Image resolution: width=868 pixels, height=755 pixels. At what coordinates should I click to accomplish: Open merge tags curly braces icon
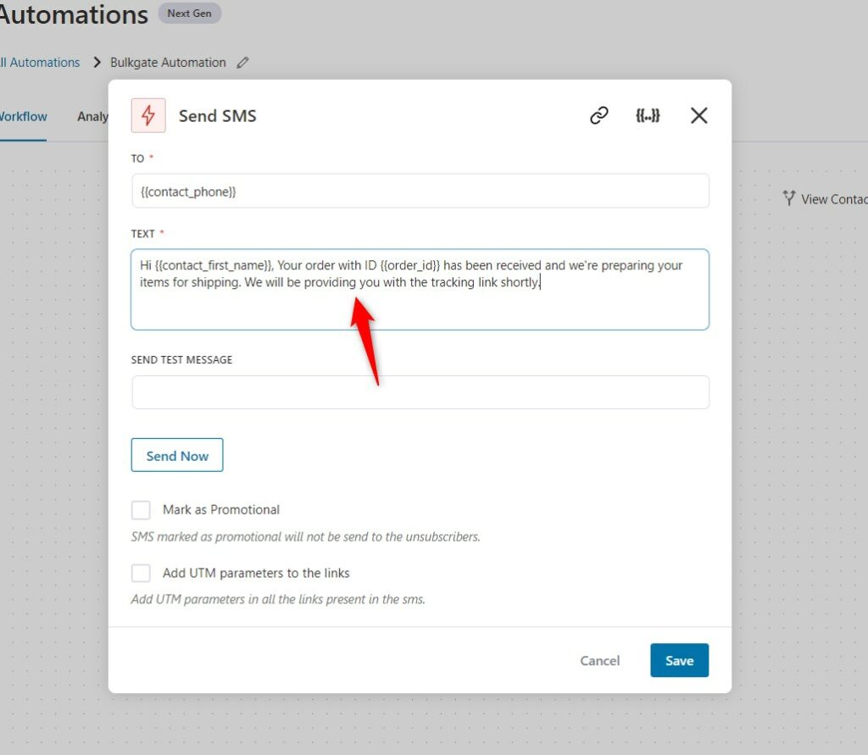click(648, 116)
